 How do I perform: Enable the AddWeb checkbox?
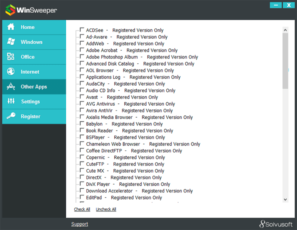pyautogui.click(x=82, y=43)
